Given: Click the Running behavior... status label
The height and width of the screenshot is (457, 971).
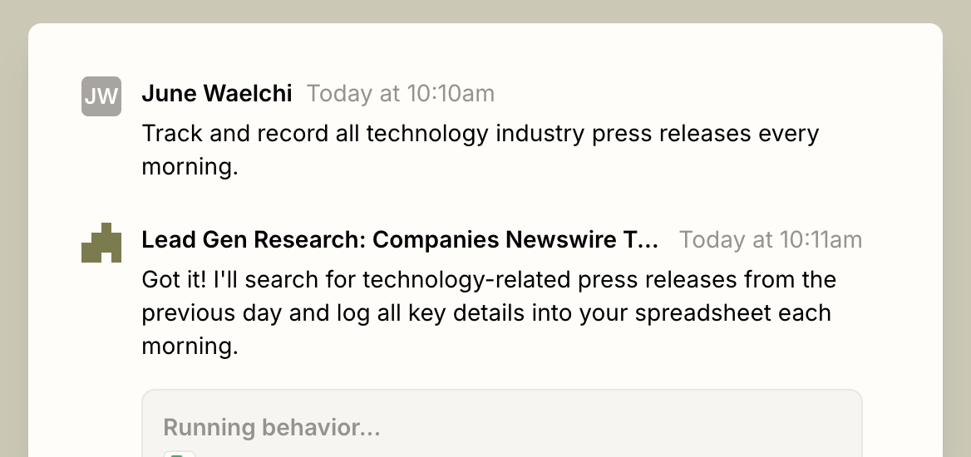Looking at the screenshot, I should point(271,427).
